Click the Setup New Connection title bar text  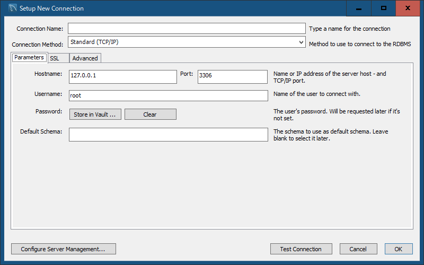51,8
